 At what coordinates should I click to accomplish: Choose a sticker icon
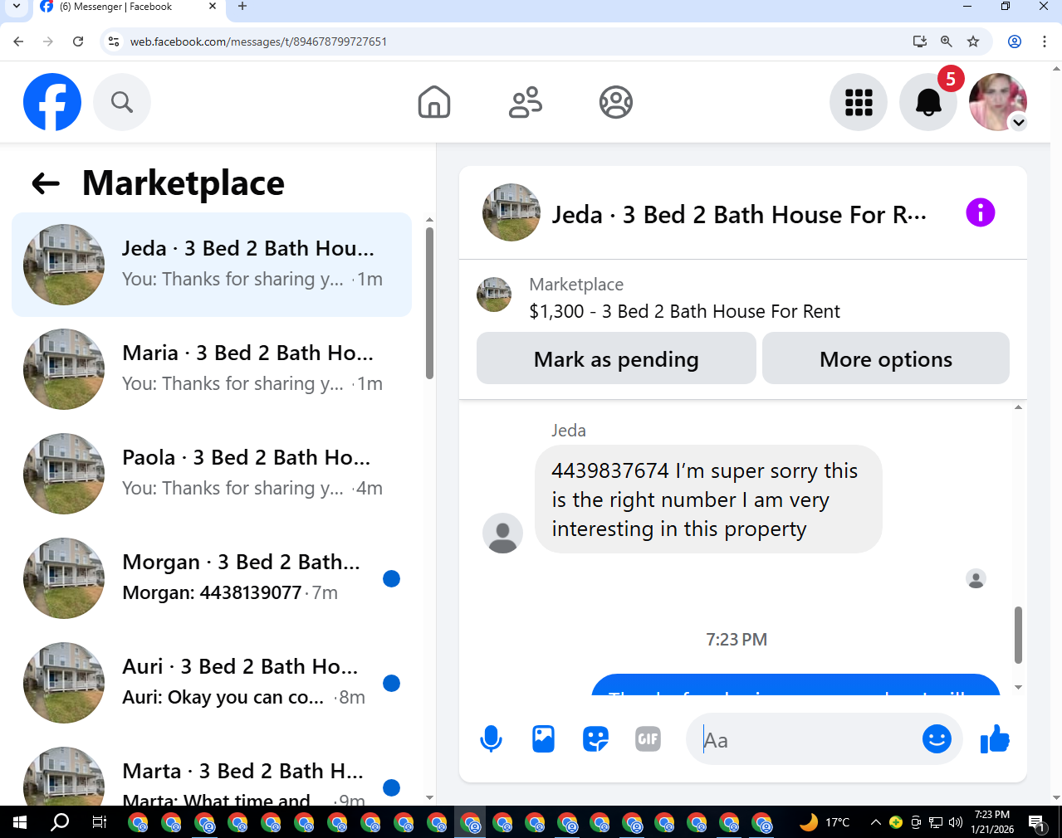coord(595,738)
